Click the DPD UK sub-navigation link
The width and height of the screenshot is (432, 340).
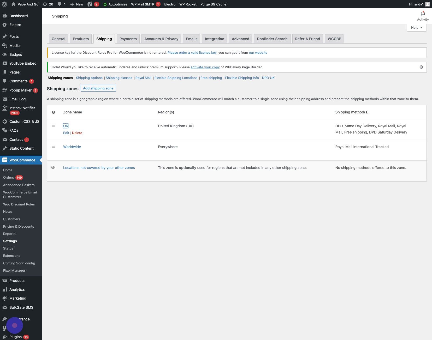click(x=268, y=78)
